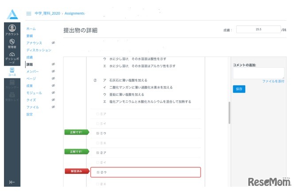Go to 設定 in course navigation

30,114
